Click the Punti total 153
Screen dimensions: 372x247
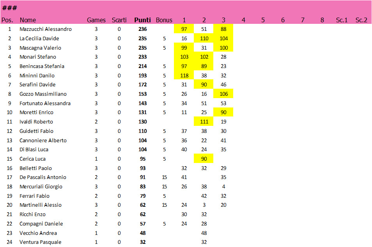pyautogui.click(x=143, y=94)
